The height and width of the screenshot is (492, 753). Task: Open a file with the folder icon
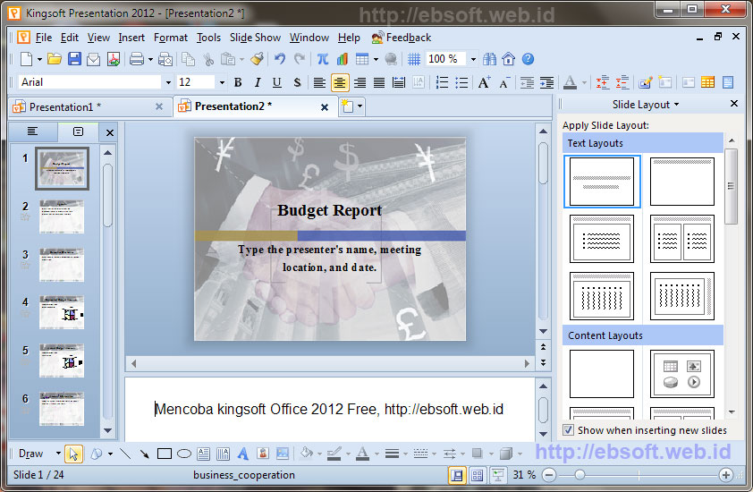pos(55,59)
